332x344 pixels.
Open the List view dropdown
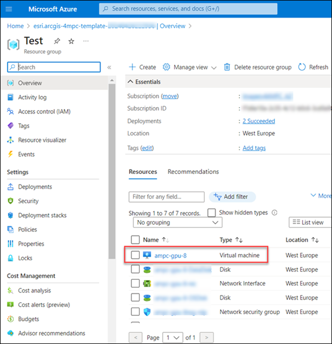point(310,223)
